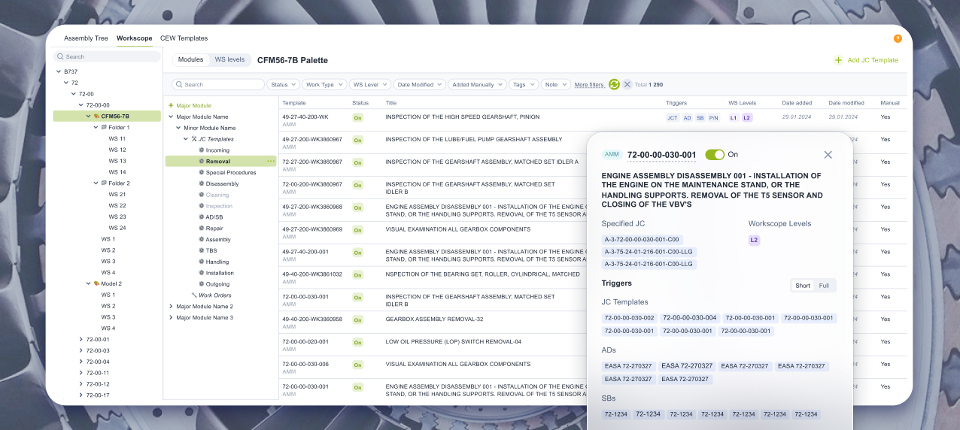Collapse the Folder 1 tree node
This screenshot has height=430, width=960.
pyautogui.click(x=96, y=128)
